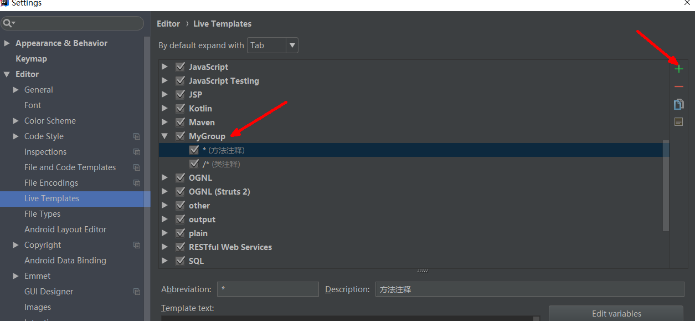Open the Keymap settings page
This screenshot has height=321, width=695.
31,59
